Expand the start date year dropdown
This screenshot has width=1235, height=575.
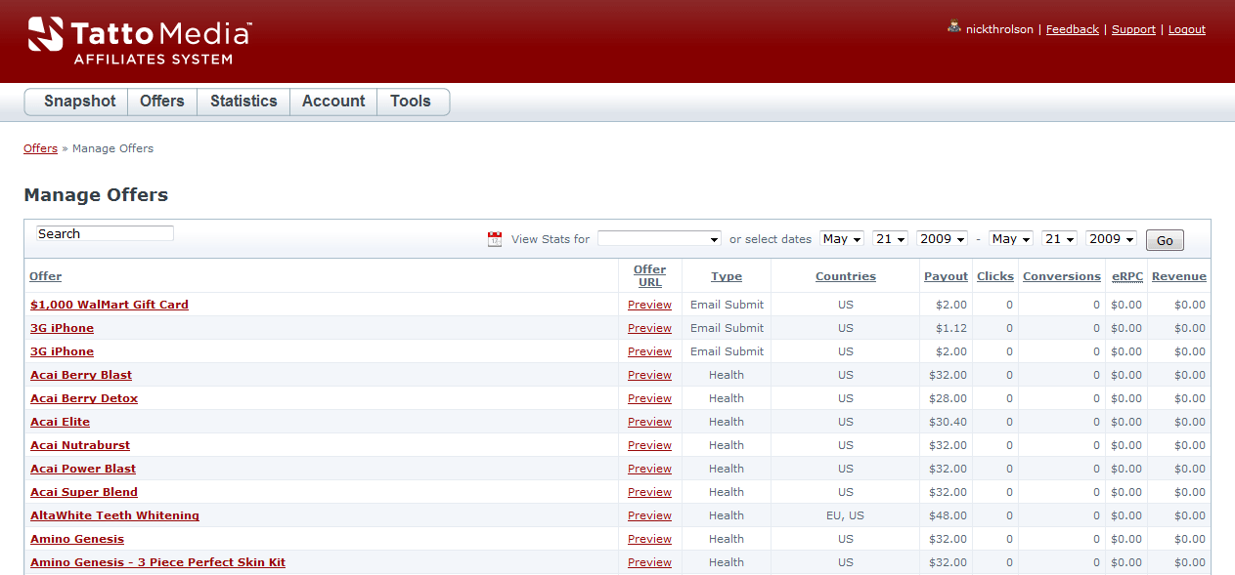click(x=943, y=239)
